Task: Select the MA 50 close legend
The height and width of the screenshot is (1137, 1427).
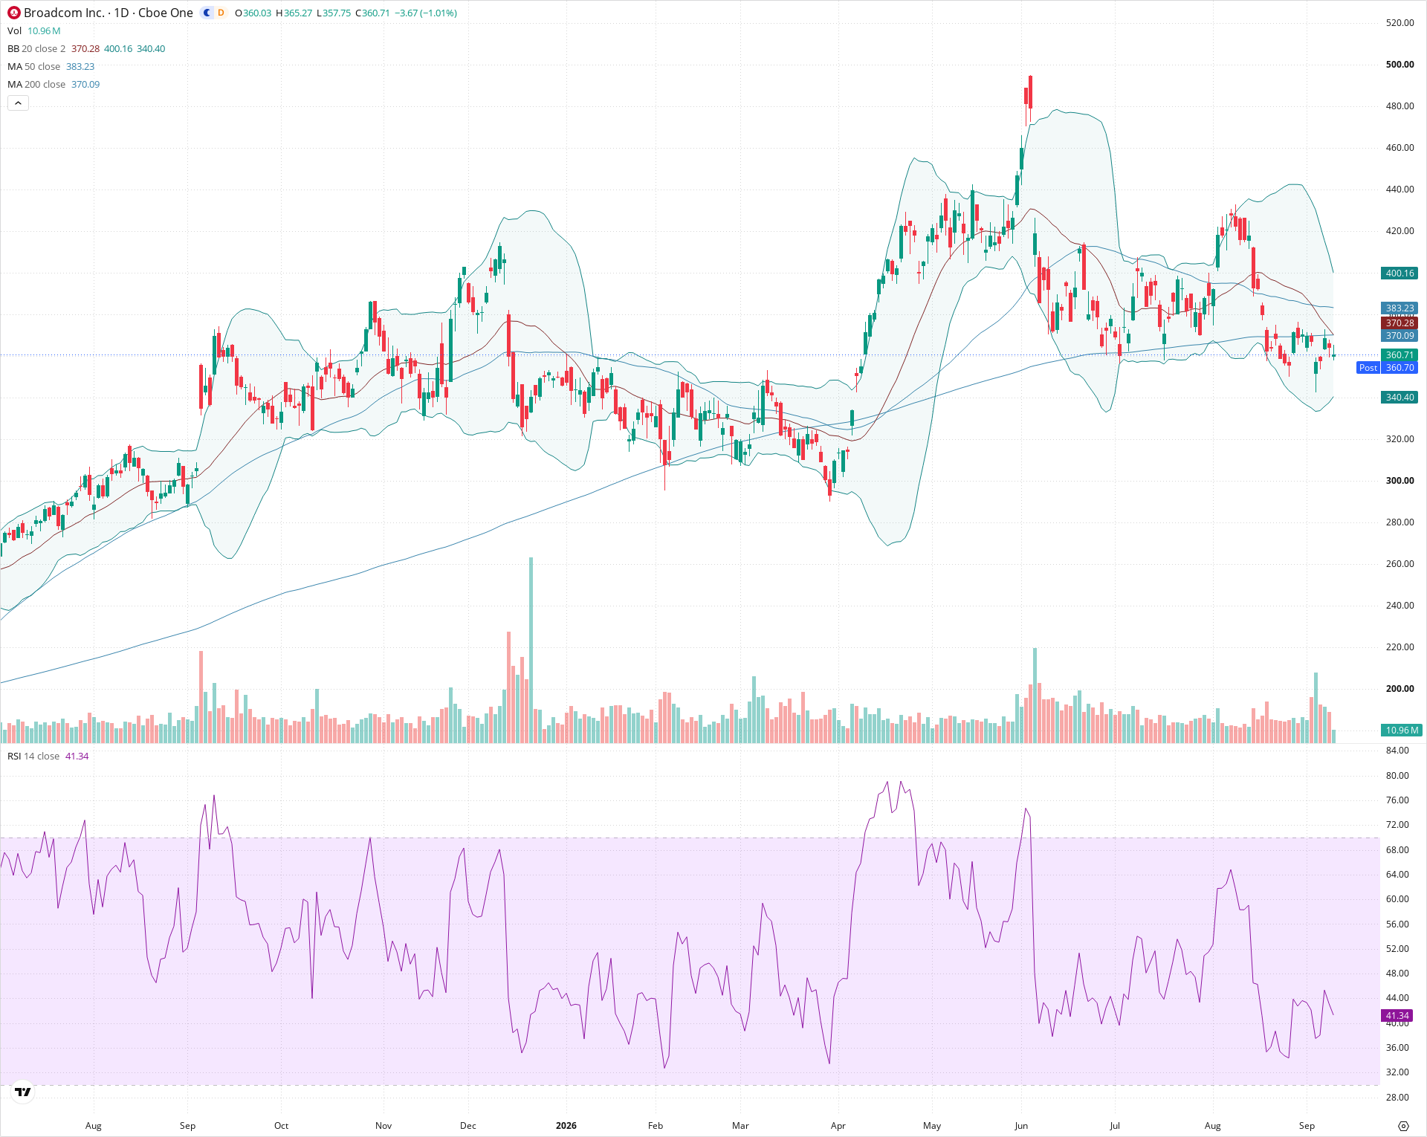Action: [34, 66]
